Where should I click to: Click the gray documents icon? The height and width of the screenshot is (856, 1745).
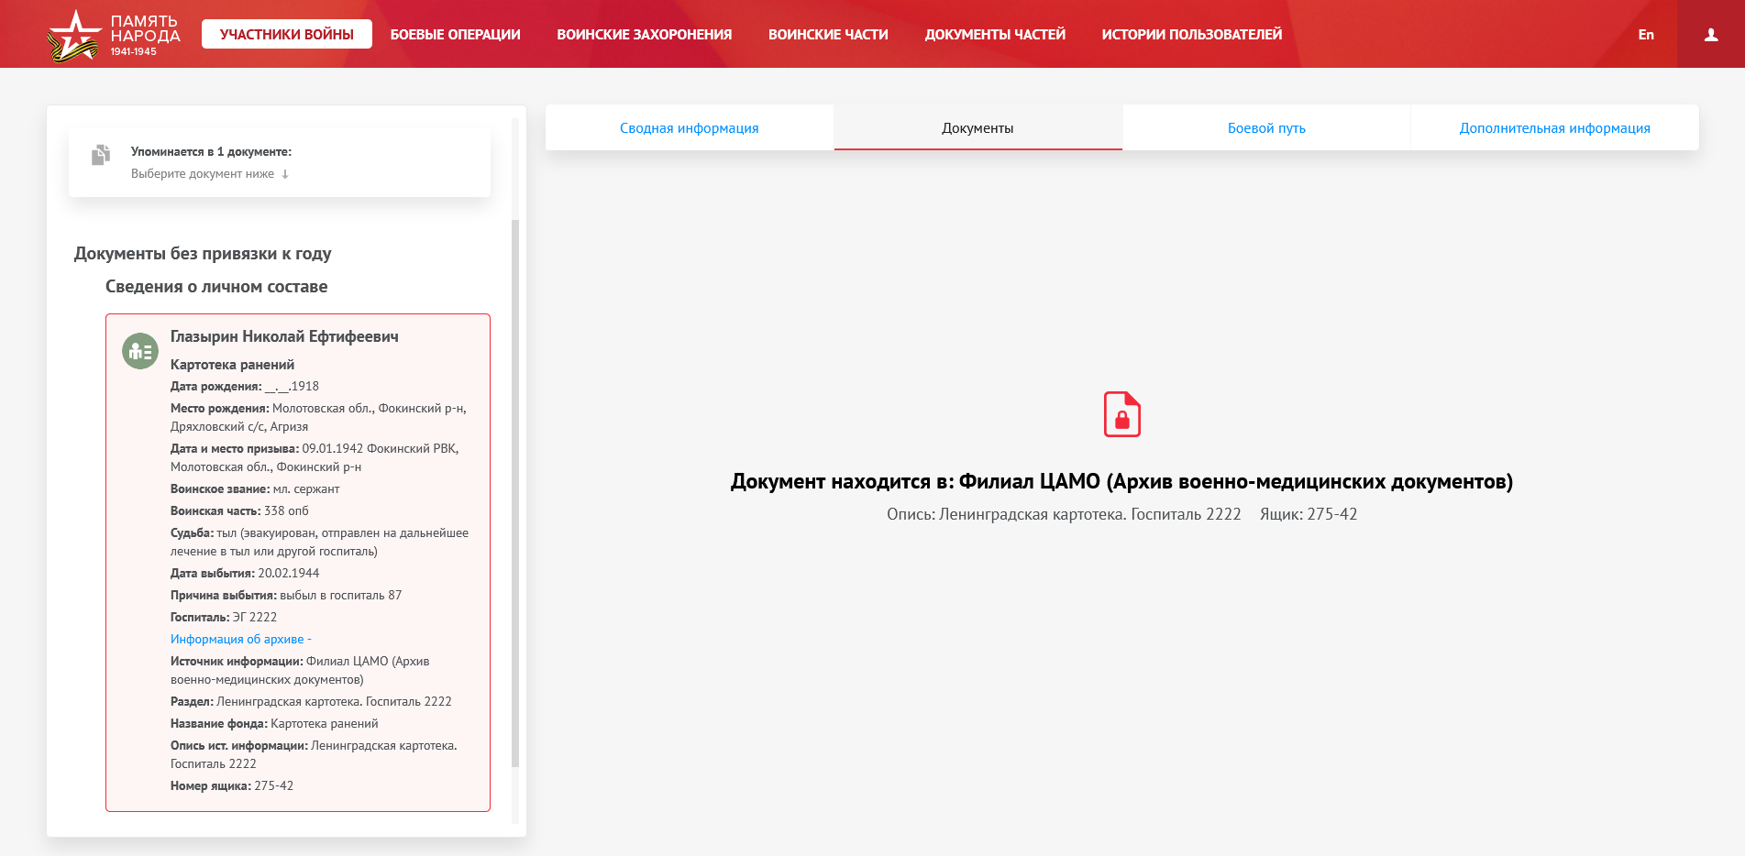(x=101, y=155)
